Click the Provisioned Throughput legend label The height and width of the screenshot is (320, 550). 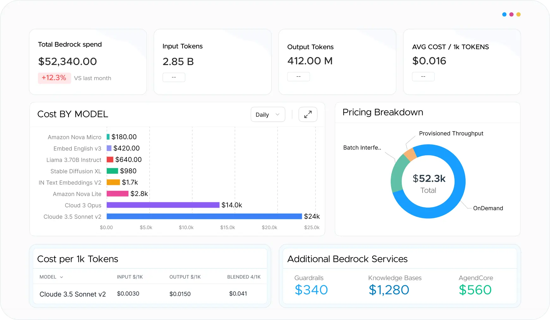[x=451, y=133]
